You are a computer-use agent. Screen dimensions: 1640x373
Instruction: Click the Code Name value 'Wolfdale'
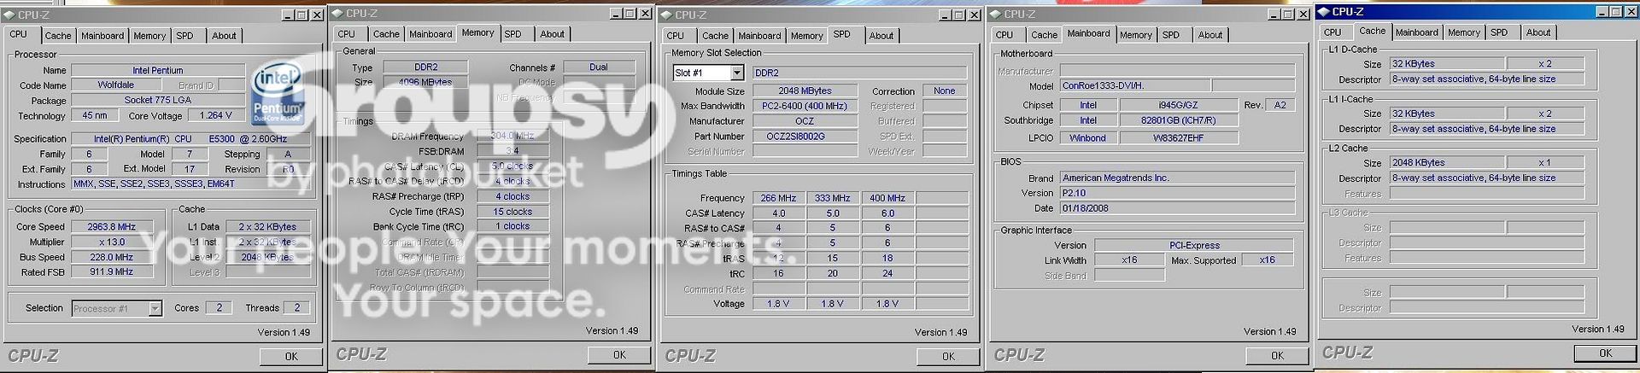115,85
